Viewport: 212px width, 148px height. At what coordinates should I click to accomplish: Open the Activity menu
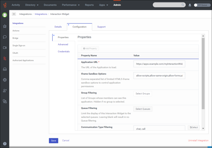16,5
